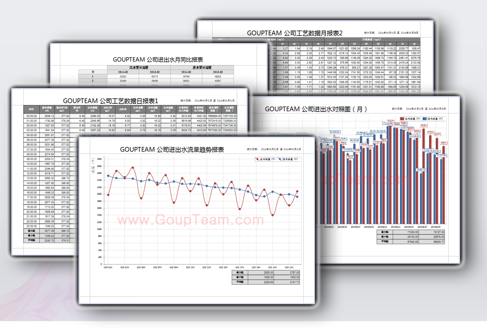The width and height of the screenshot is (487, 329).
Task: Select the 12:00:00 time cell in daily report
Action: (32, 173)
